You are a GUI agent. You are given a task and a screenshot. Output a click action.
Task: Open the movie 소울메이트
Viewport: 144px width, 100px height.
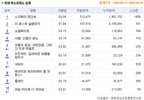[22, 31]
